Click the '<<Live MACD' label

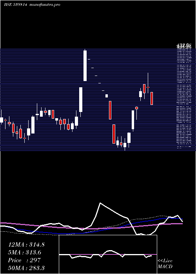(x=165, y=263)
